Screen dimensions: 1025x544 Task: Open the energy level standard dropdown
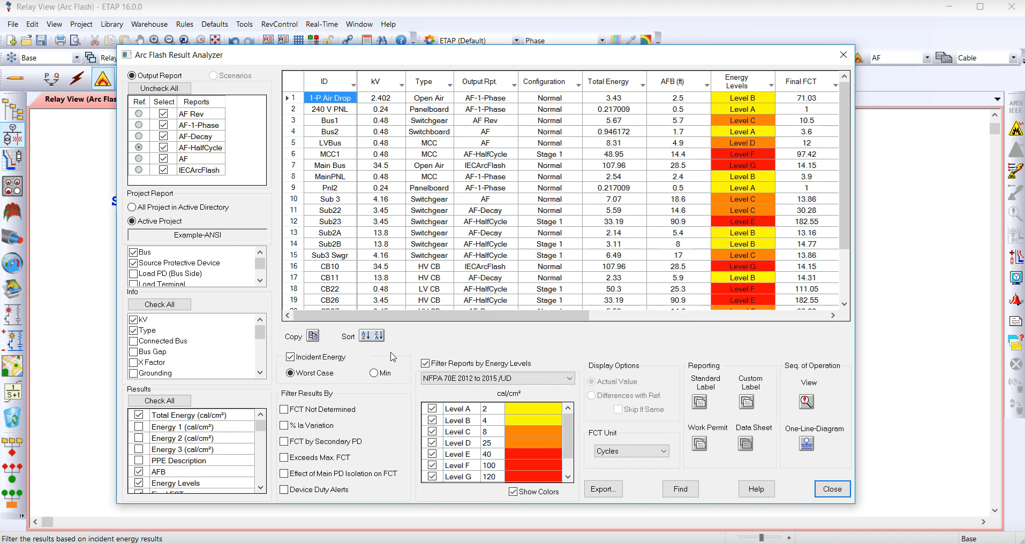click(x=498, y=378)
